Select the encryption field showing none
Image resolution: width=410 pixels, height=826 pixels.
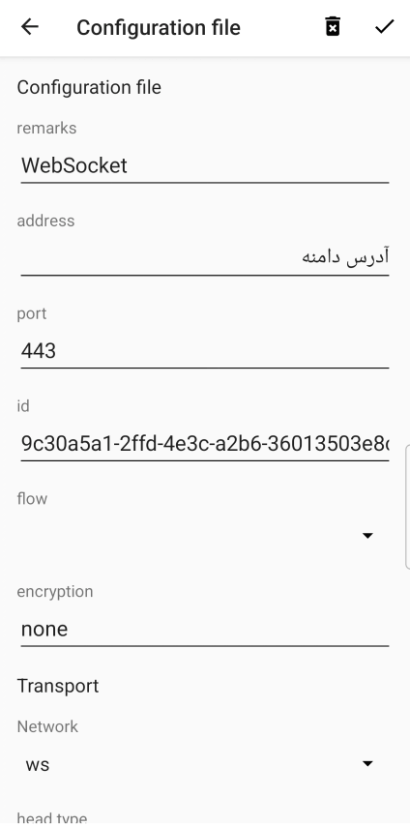click(204, 630)
